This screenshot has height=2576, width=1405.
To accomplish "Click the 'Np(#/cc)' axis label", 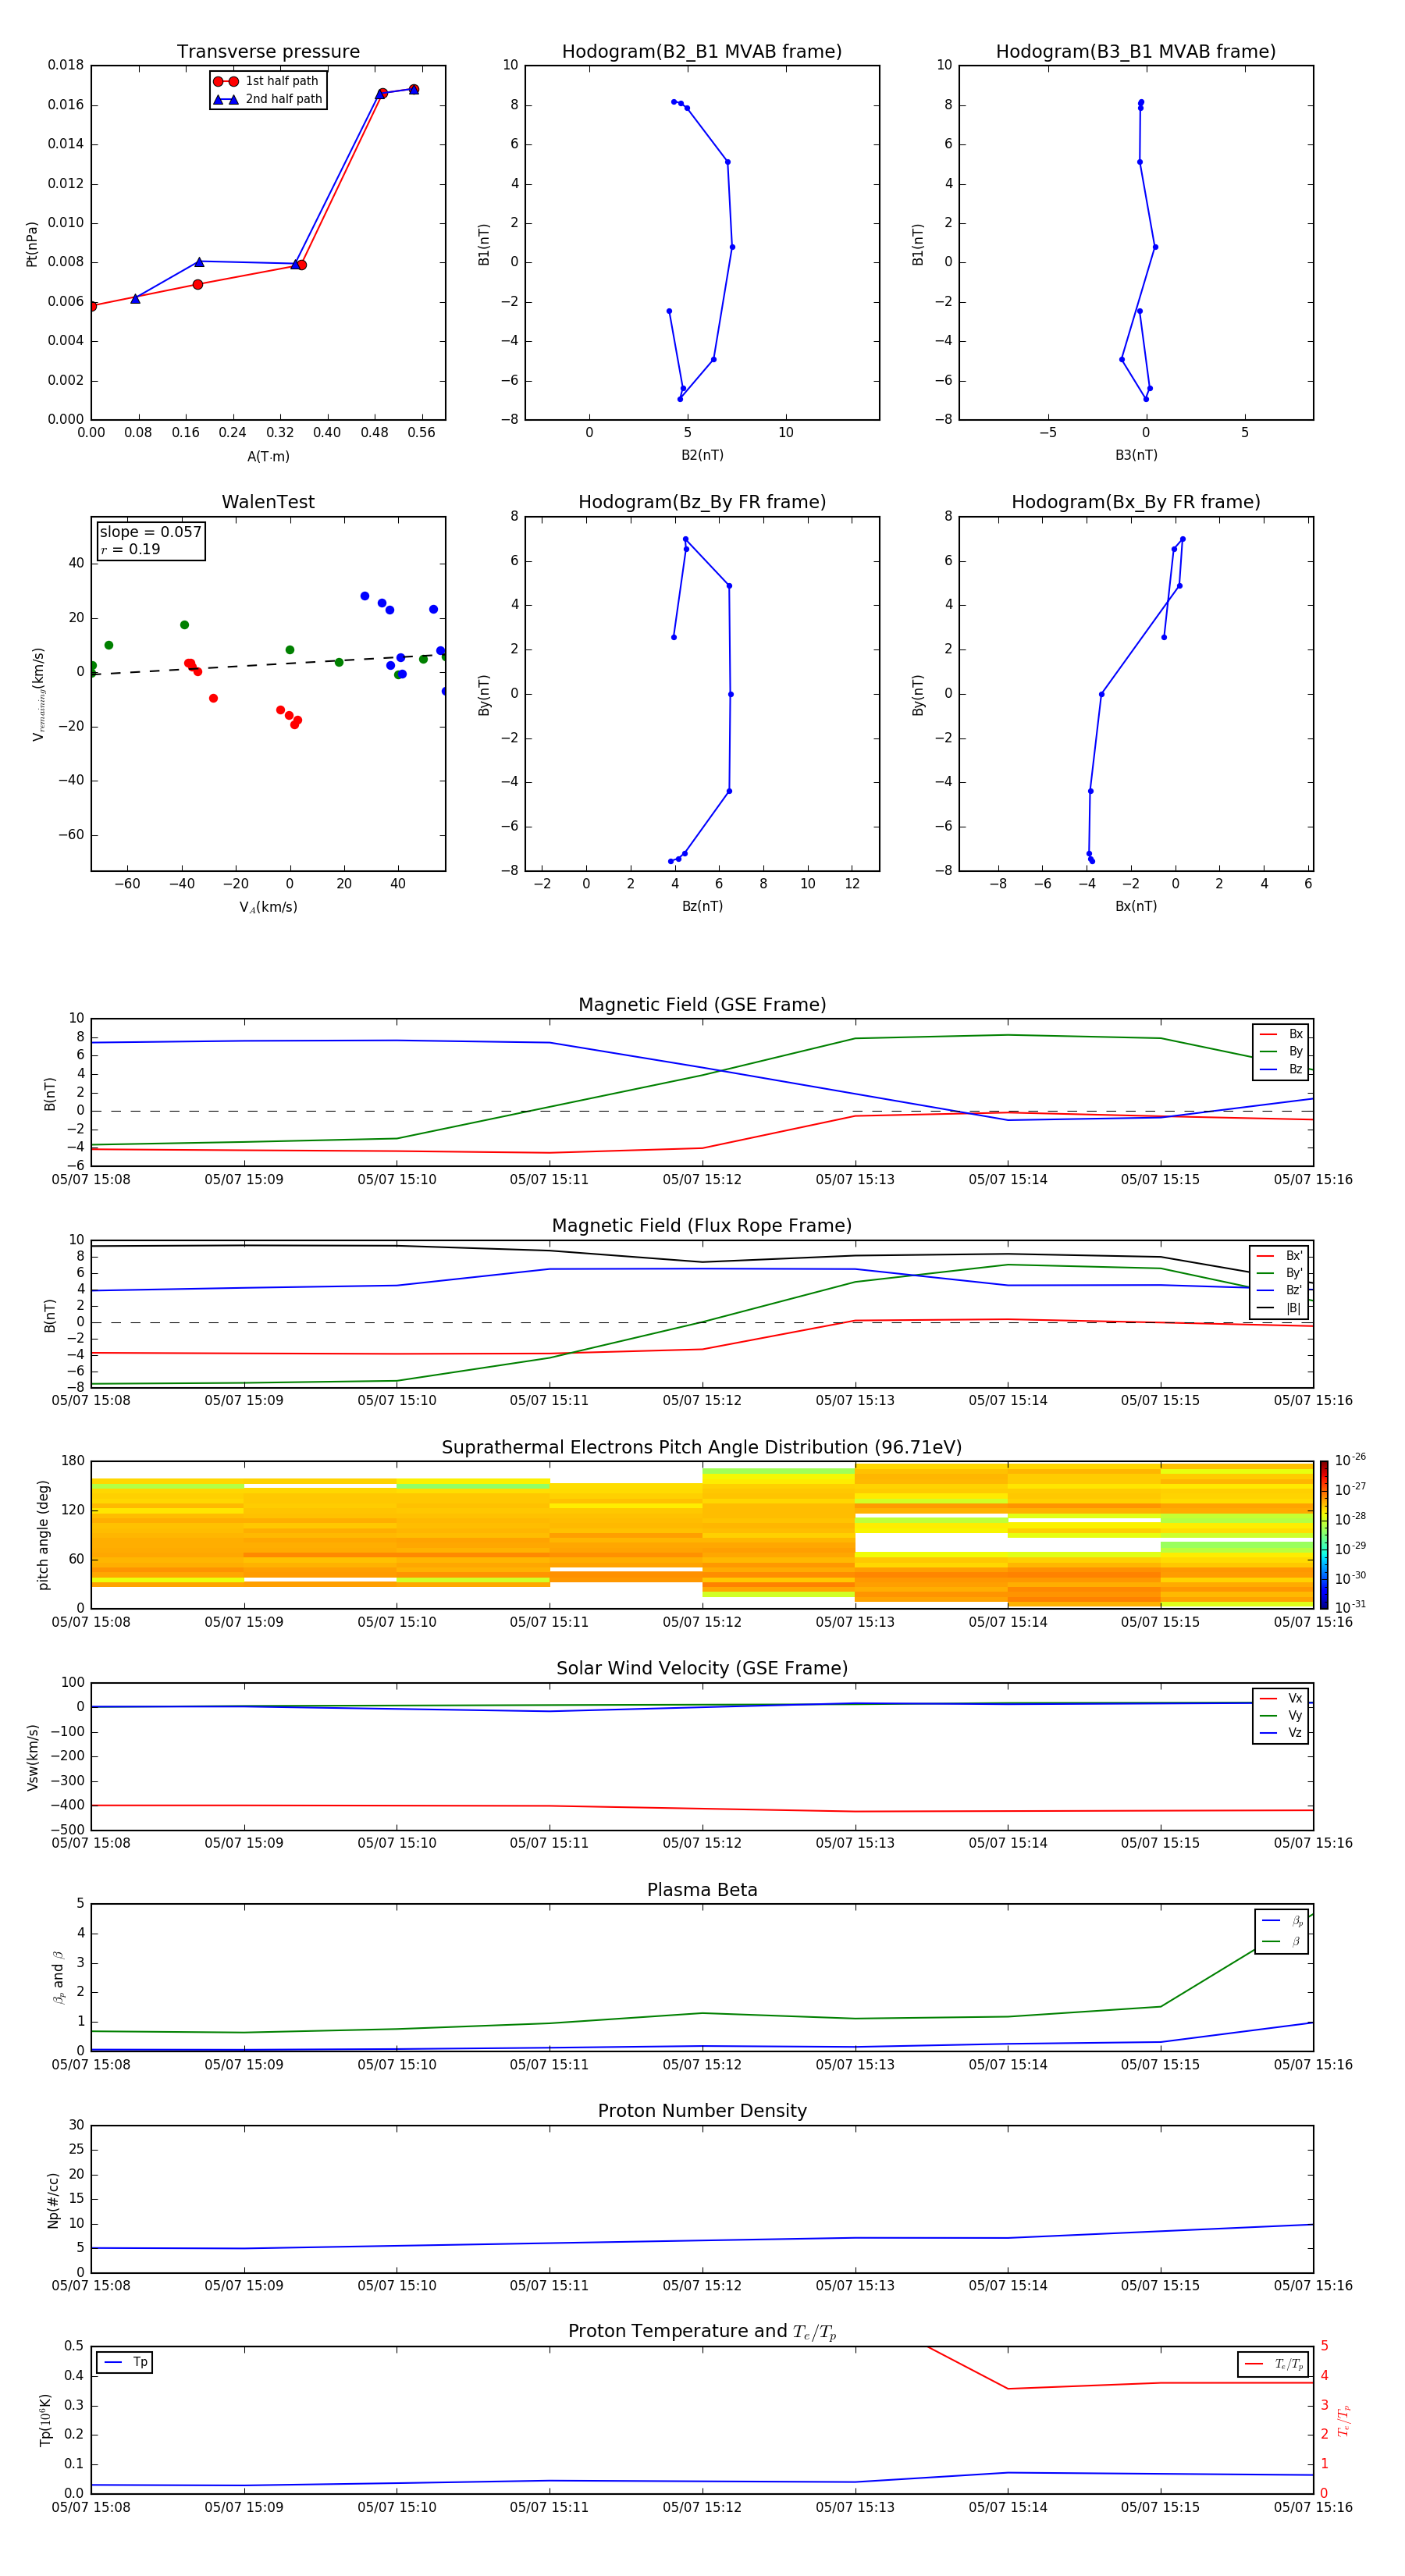I will click(x=53, y=2199).
